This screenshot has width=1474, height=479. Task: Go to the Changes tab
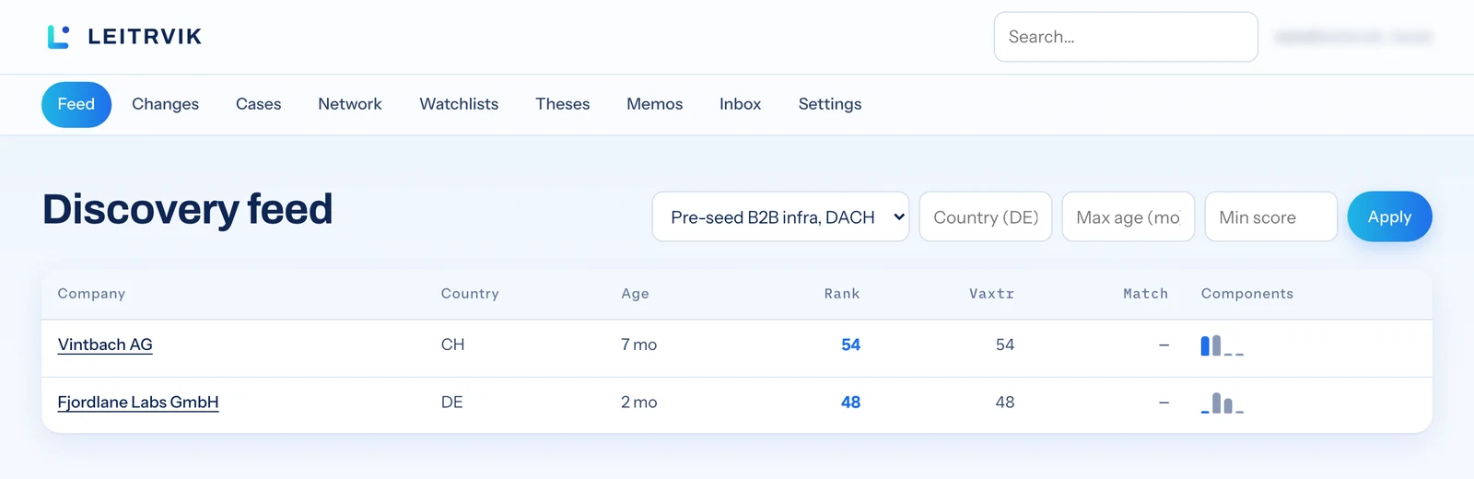pos(165,104)
